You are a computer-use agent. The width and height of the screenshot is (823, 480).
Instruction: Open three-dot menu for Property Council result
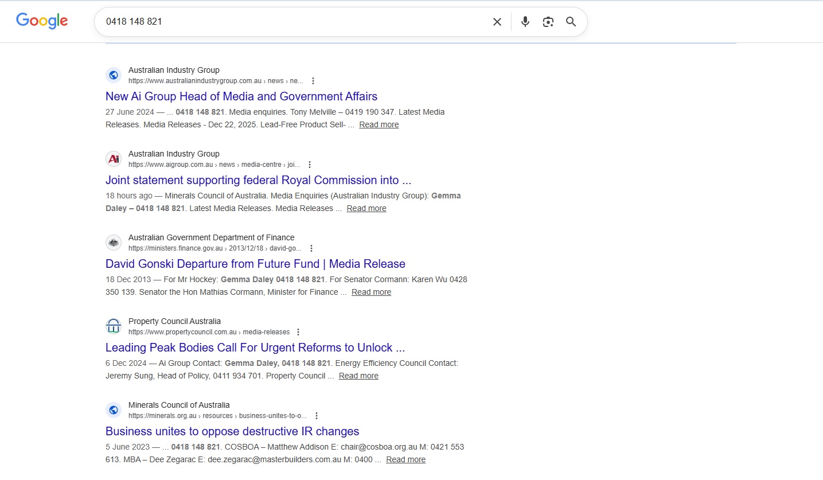pos(298,332)
